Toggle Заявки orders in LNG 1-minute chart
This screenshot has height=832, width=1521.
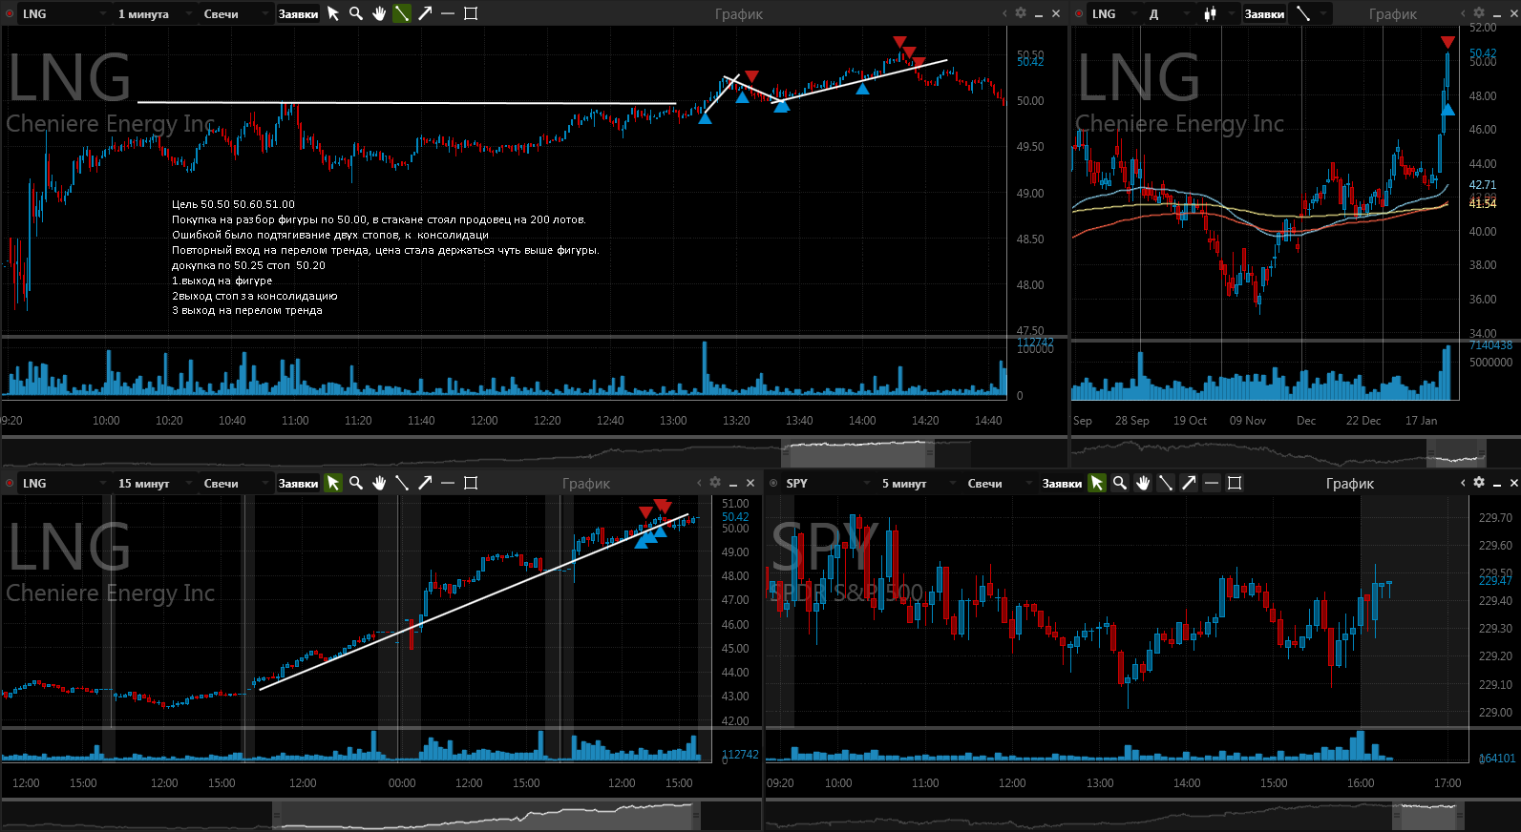coord(299,13)
